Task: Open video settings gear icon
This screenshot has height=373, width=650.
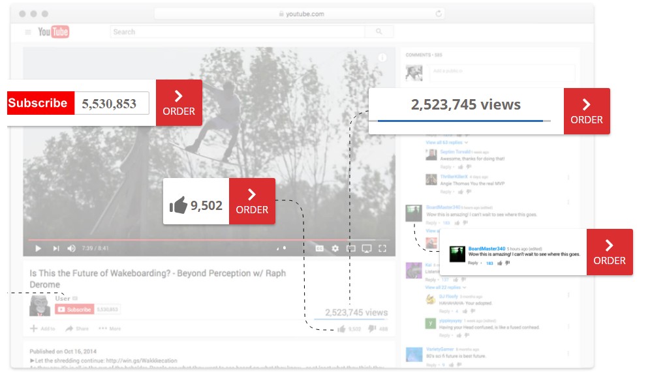Action: coord(335,248)
